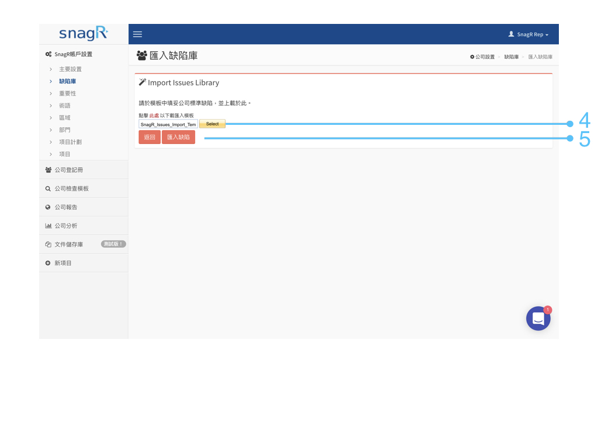The image size is (598, 448).
Task: Click 公司設置 breadcrumb link
Action: [x=485, y=57]
